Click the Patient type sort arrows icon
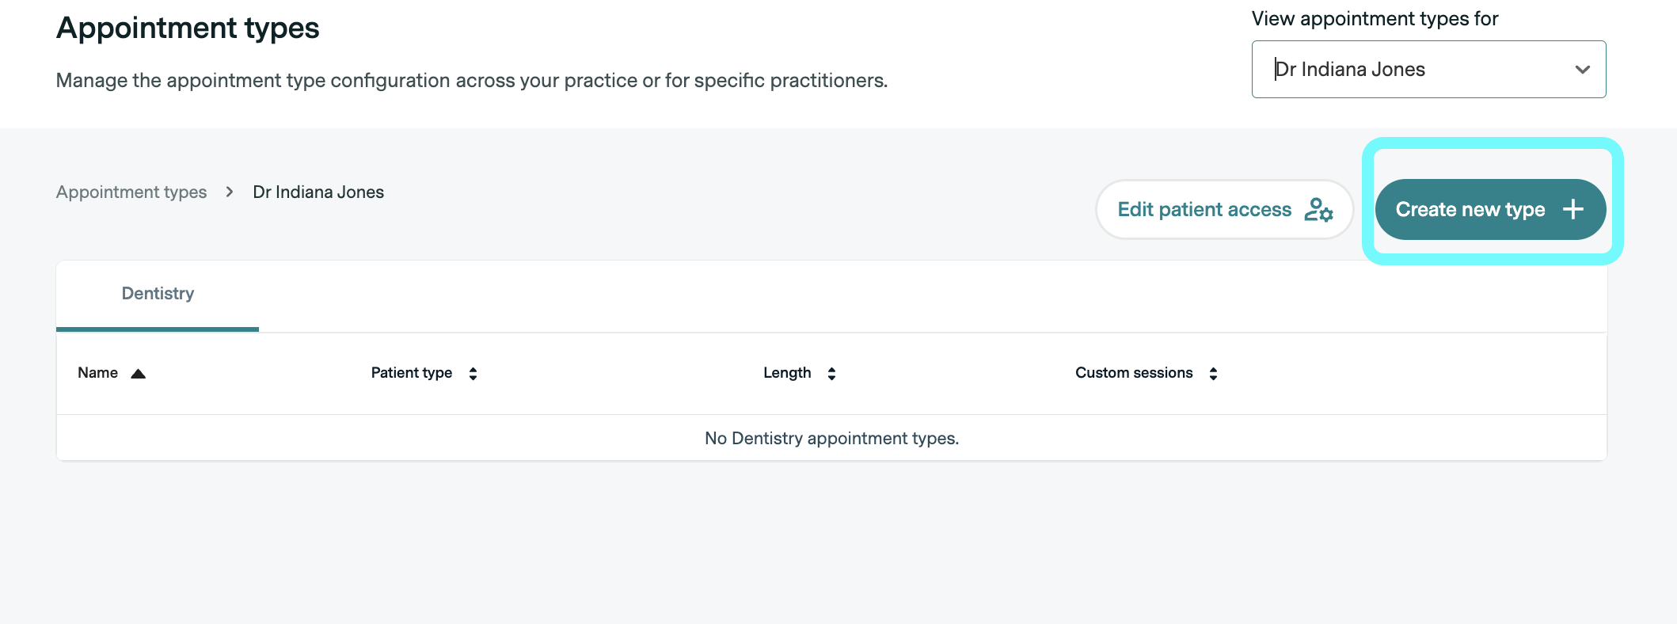 tap(473, 374)
